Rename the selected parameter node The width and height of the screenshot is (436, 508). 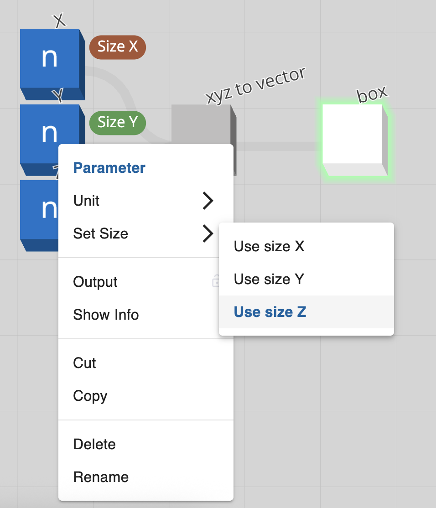pos(101,477)
